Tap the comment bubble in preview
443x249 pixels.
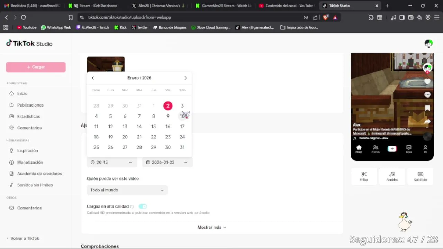(x=427, y=95)
